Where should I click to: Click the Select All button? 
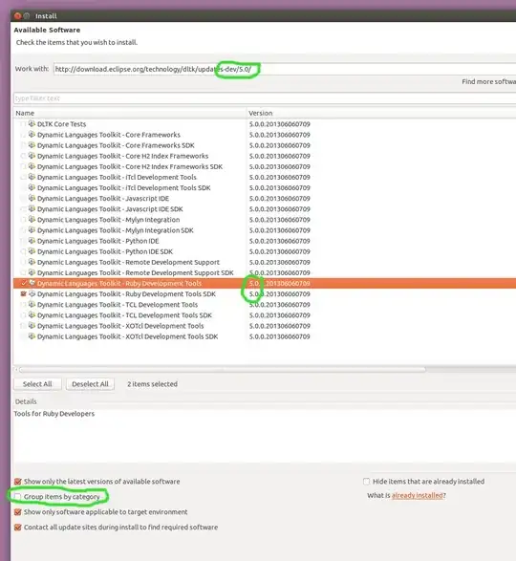37,384
